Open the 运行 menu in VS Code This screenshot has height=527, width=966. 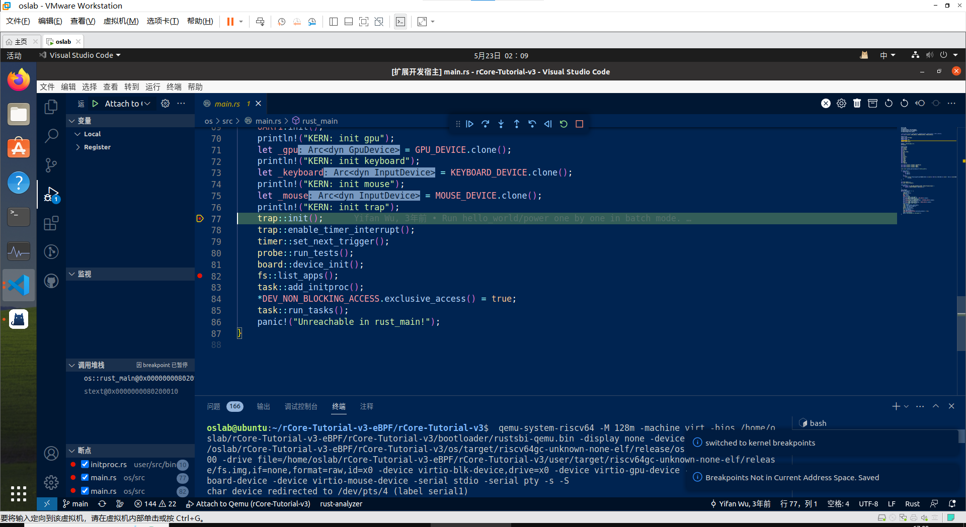coord(153,87)
